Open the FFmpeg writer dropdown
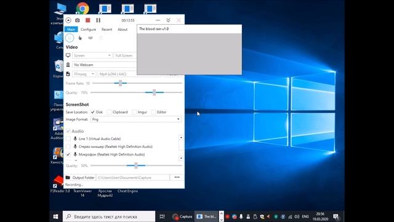 (x=84, y=74)
